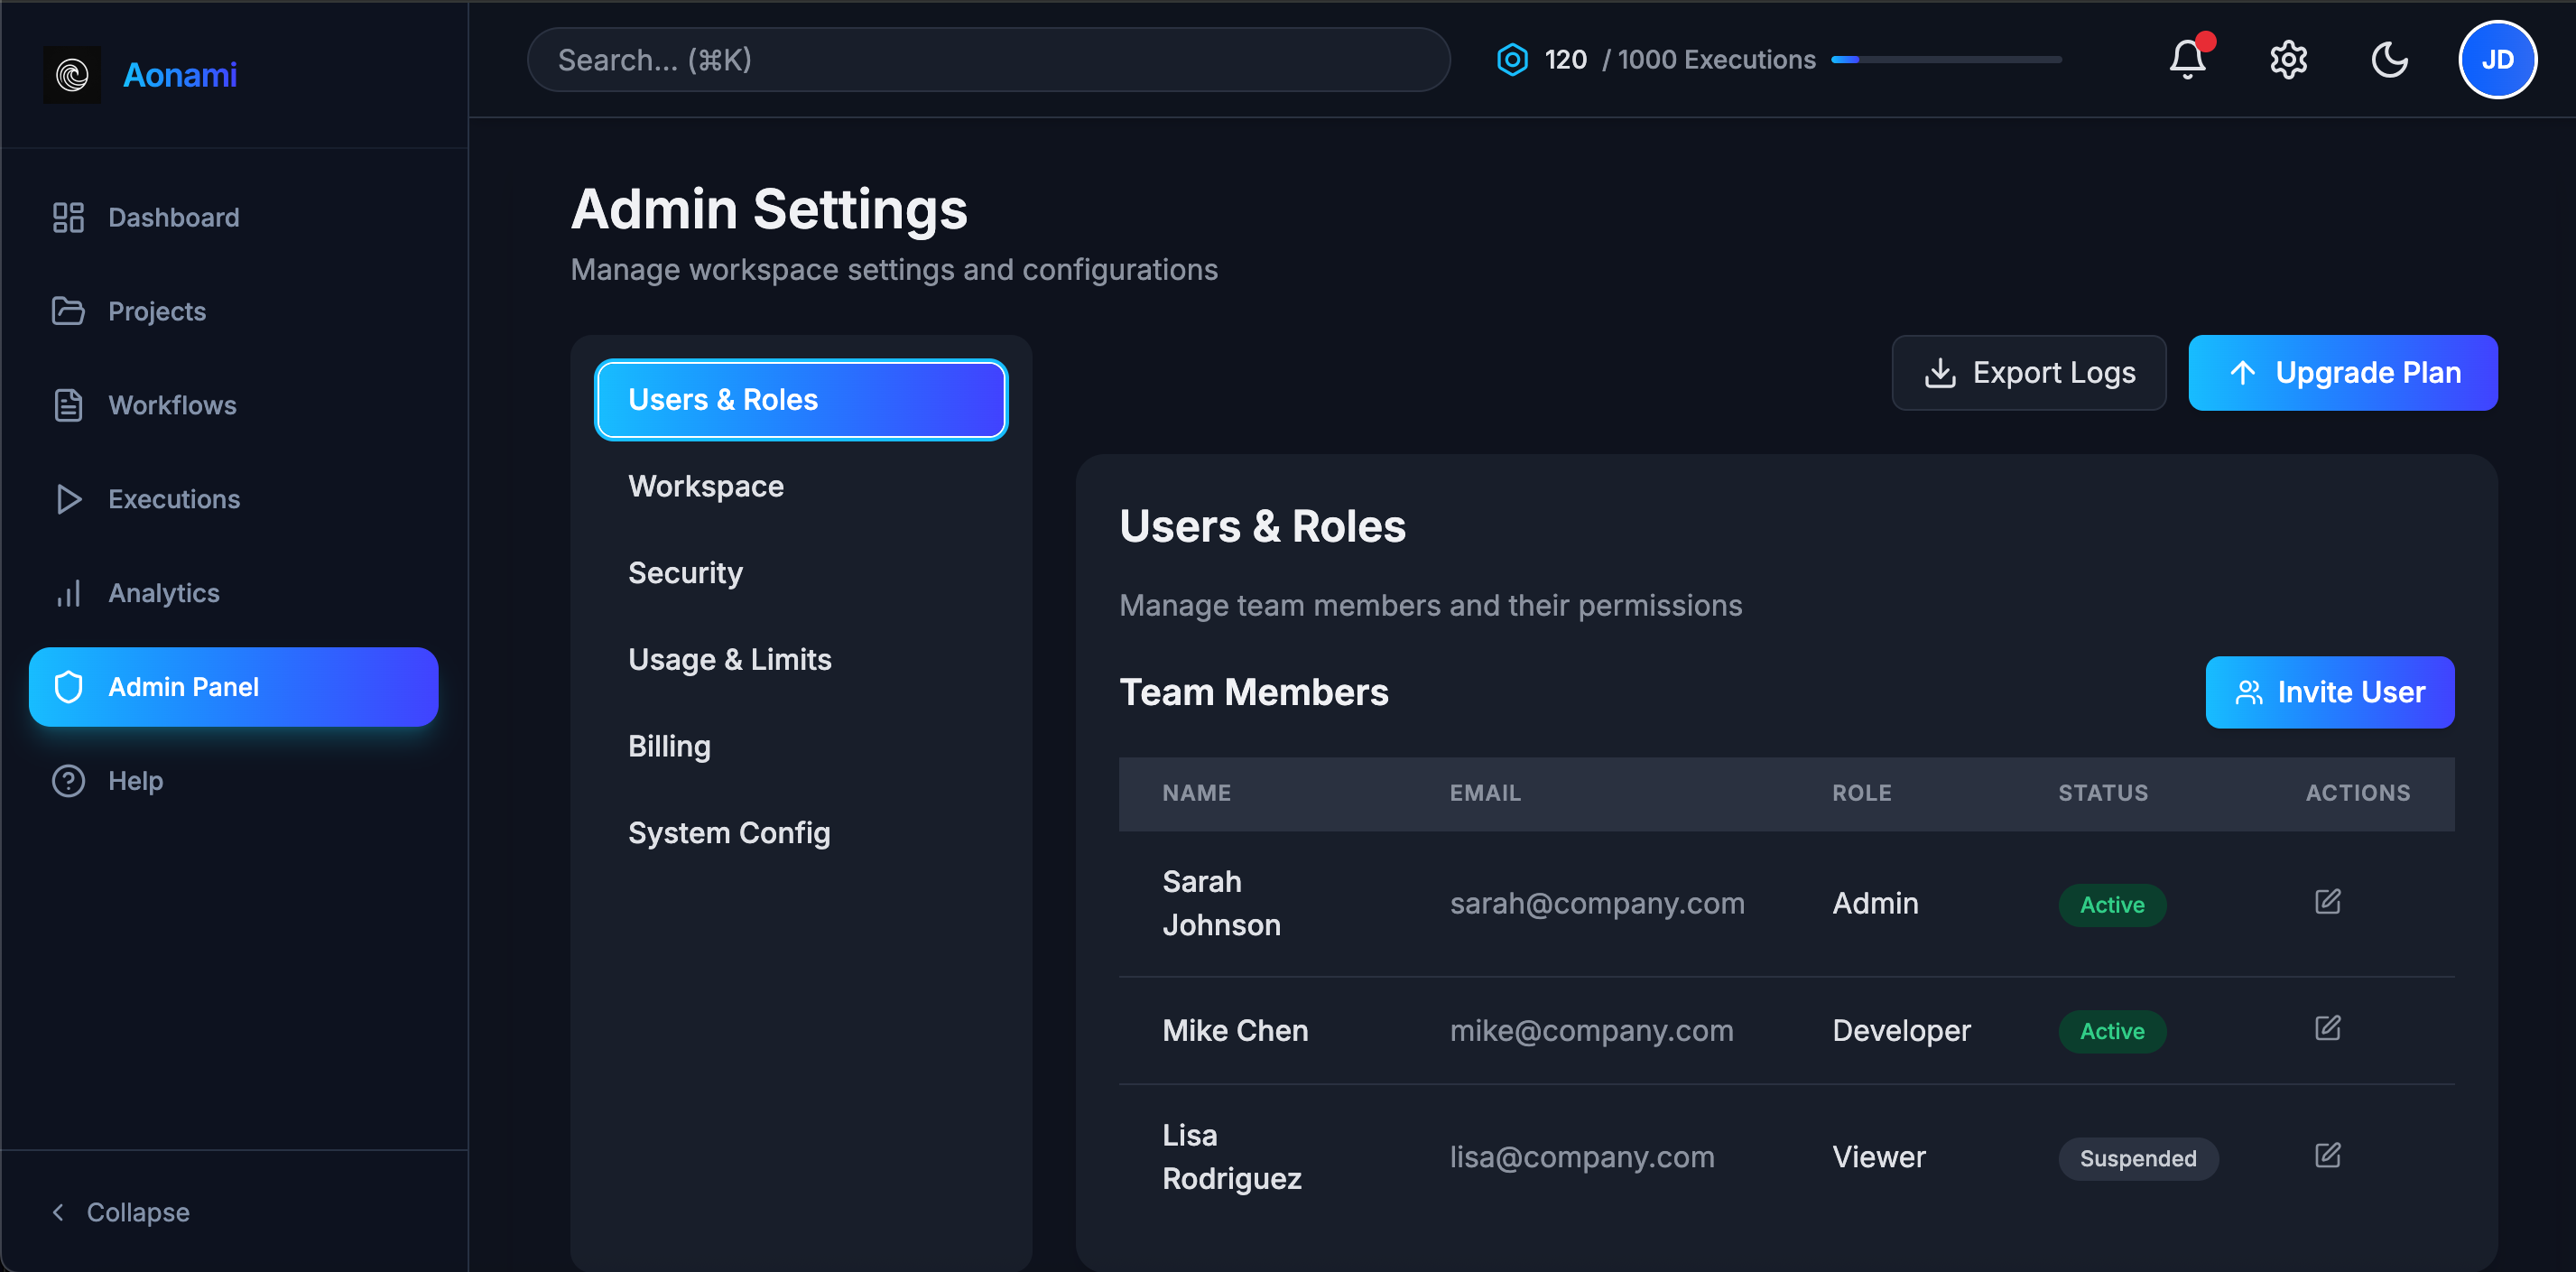Click the Export Logs button
The width and height of the screenshot is (2576, 1272).
coord(2028,373)
